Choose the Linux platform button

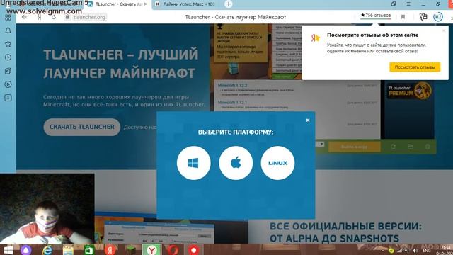277,163
